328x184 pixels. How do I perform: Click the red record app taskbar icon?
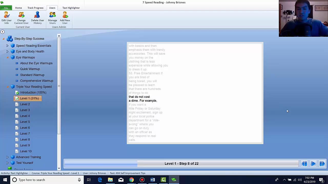pyautogui.click(x=142, y=180)
